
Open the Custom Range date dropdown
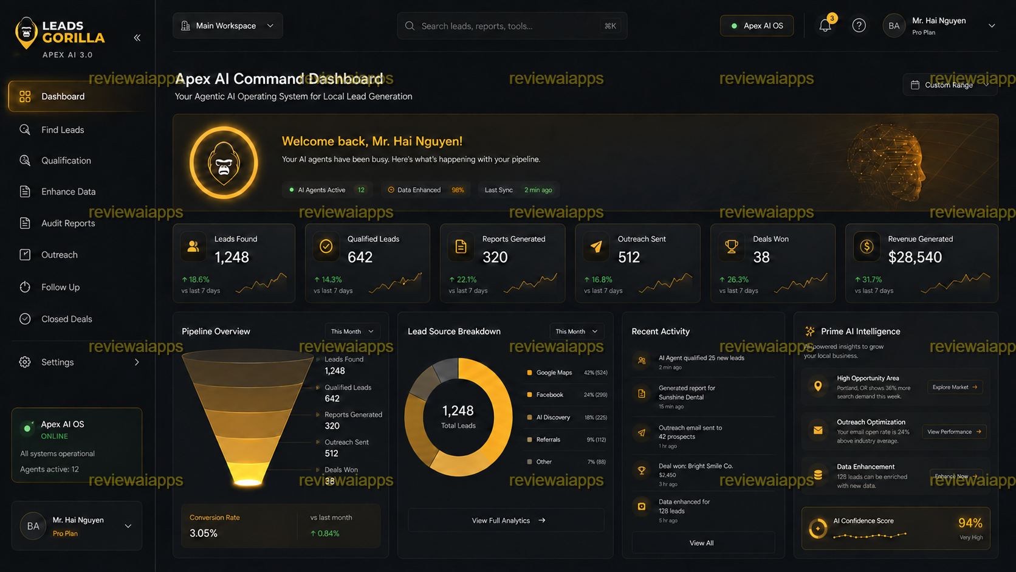(949, 85)
